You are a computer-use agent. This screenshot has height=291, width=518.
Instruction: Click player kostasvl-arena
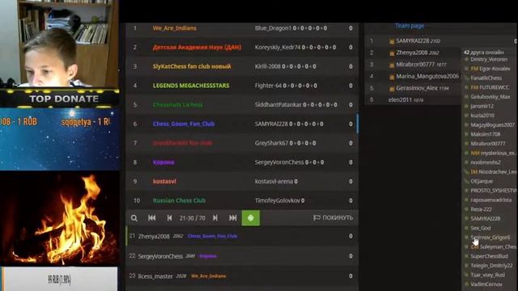pyautogui.click(x=274, y=181)
